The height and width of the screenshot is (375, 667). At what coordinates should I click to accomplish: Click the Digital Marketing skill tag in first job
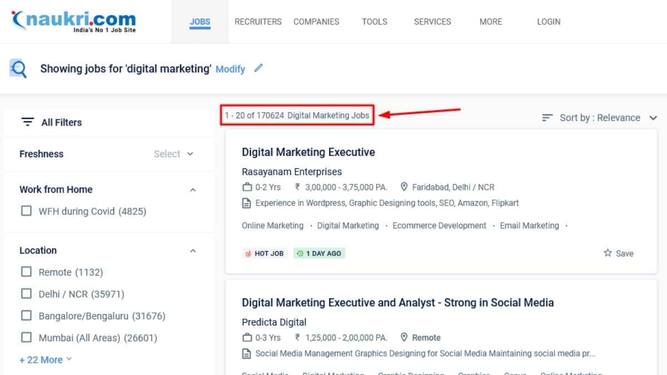click(348, 226)
